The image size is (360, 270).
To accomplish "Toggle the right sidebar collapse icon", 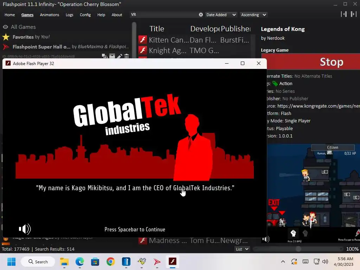I will coord(354,14).
